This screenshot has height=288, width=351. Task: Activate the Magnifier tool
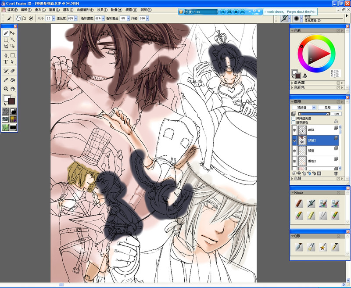coord(6,89)
